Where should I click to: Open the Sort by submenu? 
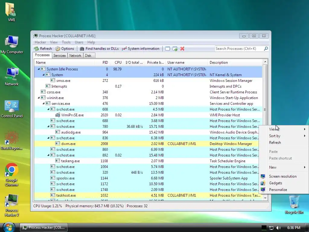click(284, 136)
